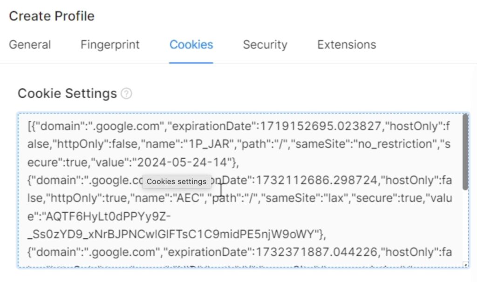Place cursor on 1P_JAR cookie name

[x=209, y=144]
